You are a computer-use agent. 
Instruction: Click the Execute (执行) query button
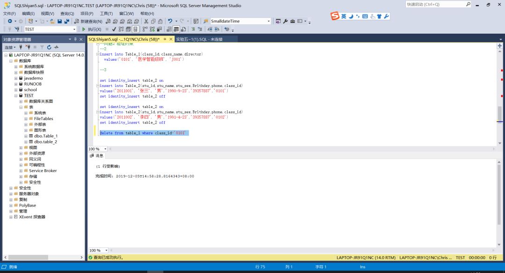[x=92, y=29]
